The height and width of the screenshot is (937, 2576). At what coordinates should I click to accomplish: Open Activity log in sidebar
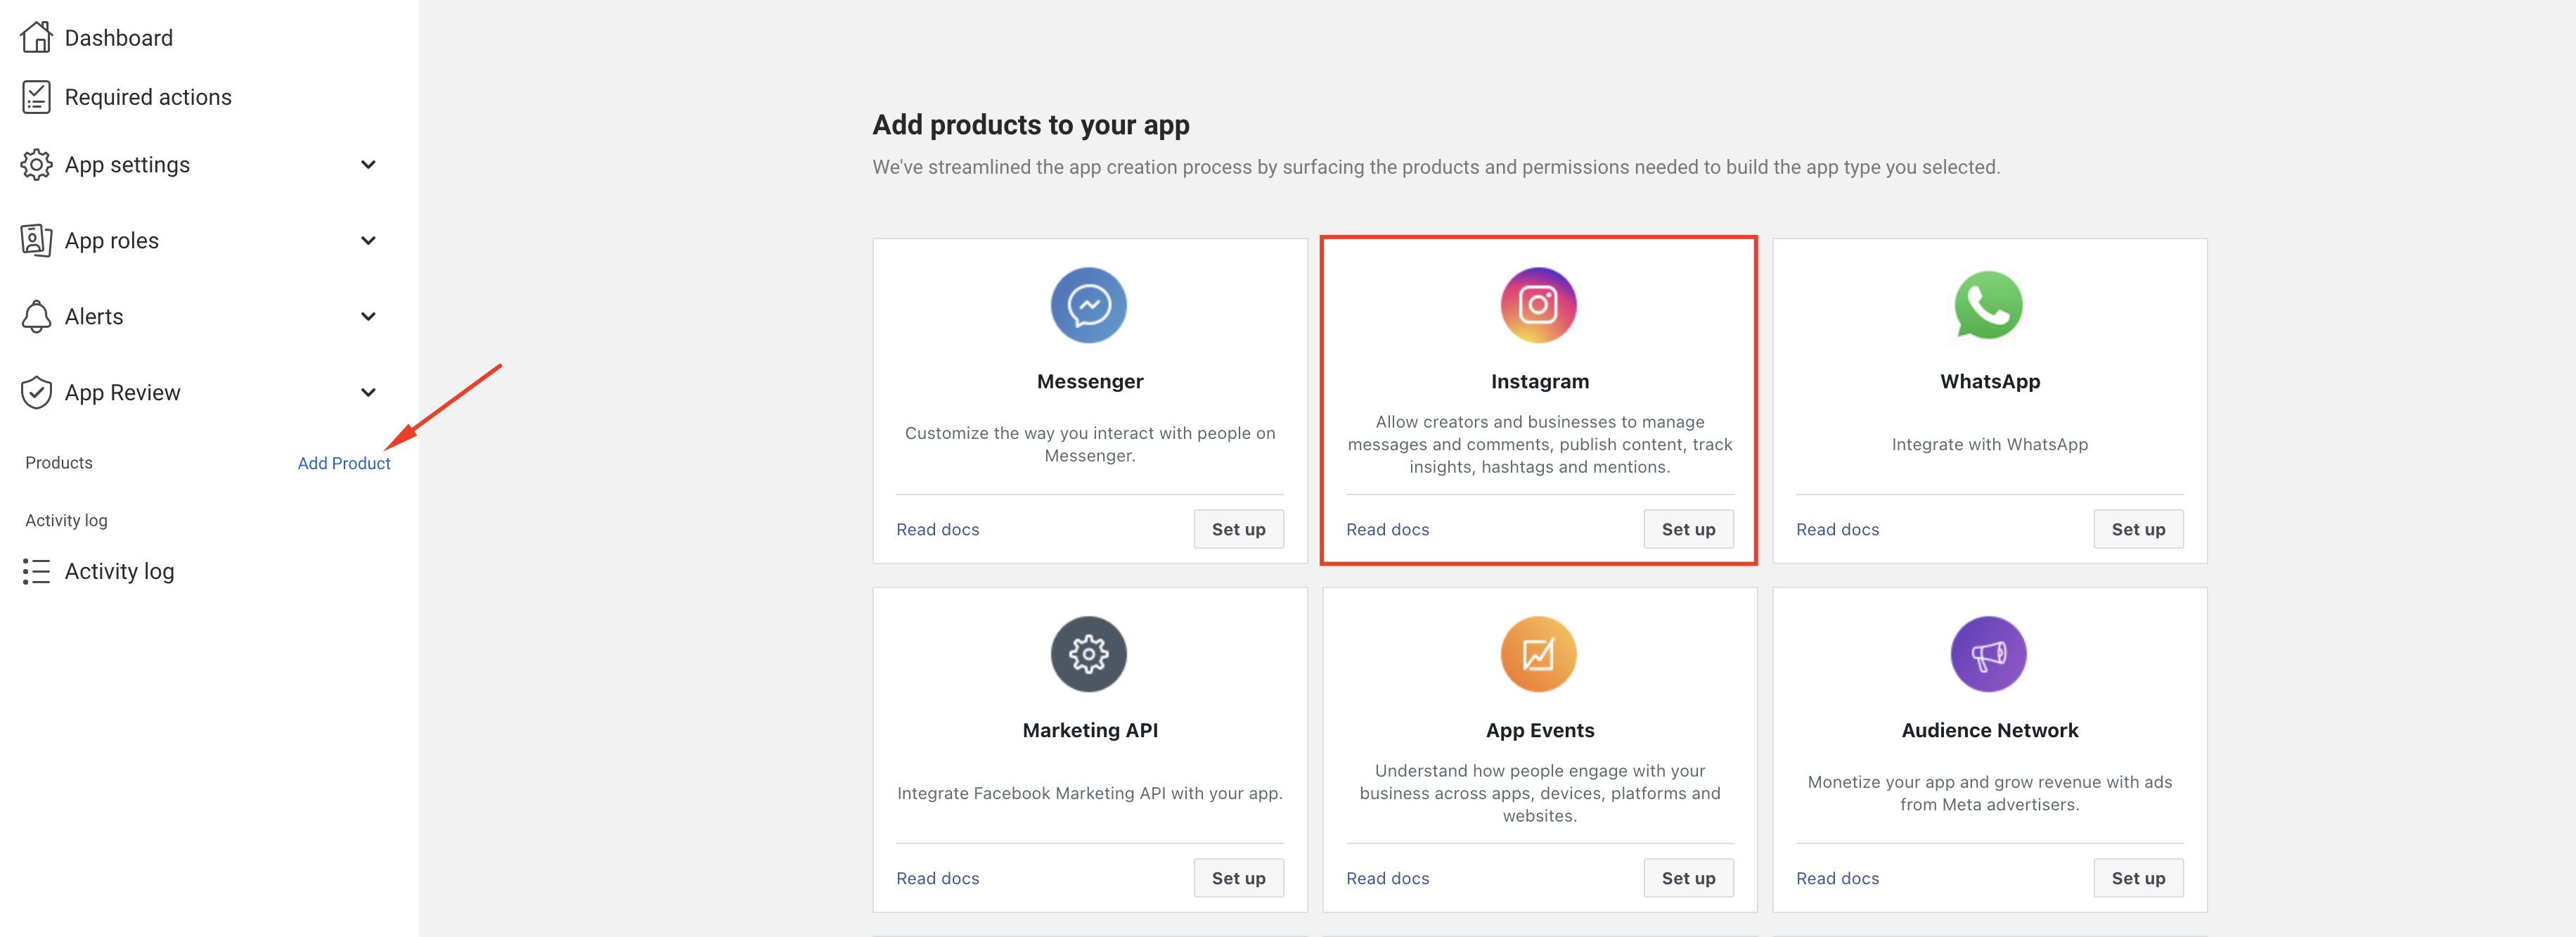point(119,571)
